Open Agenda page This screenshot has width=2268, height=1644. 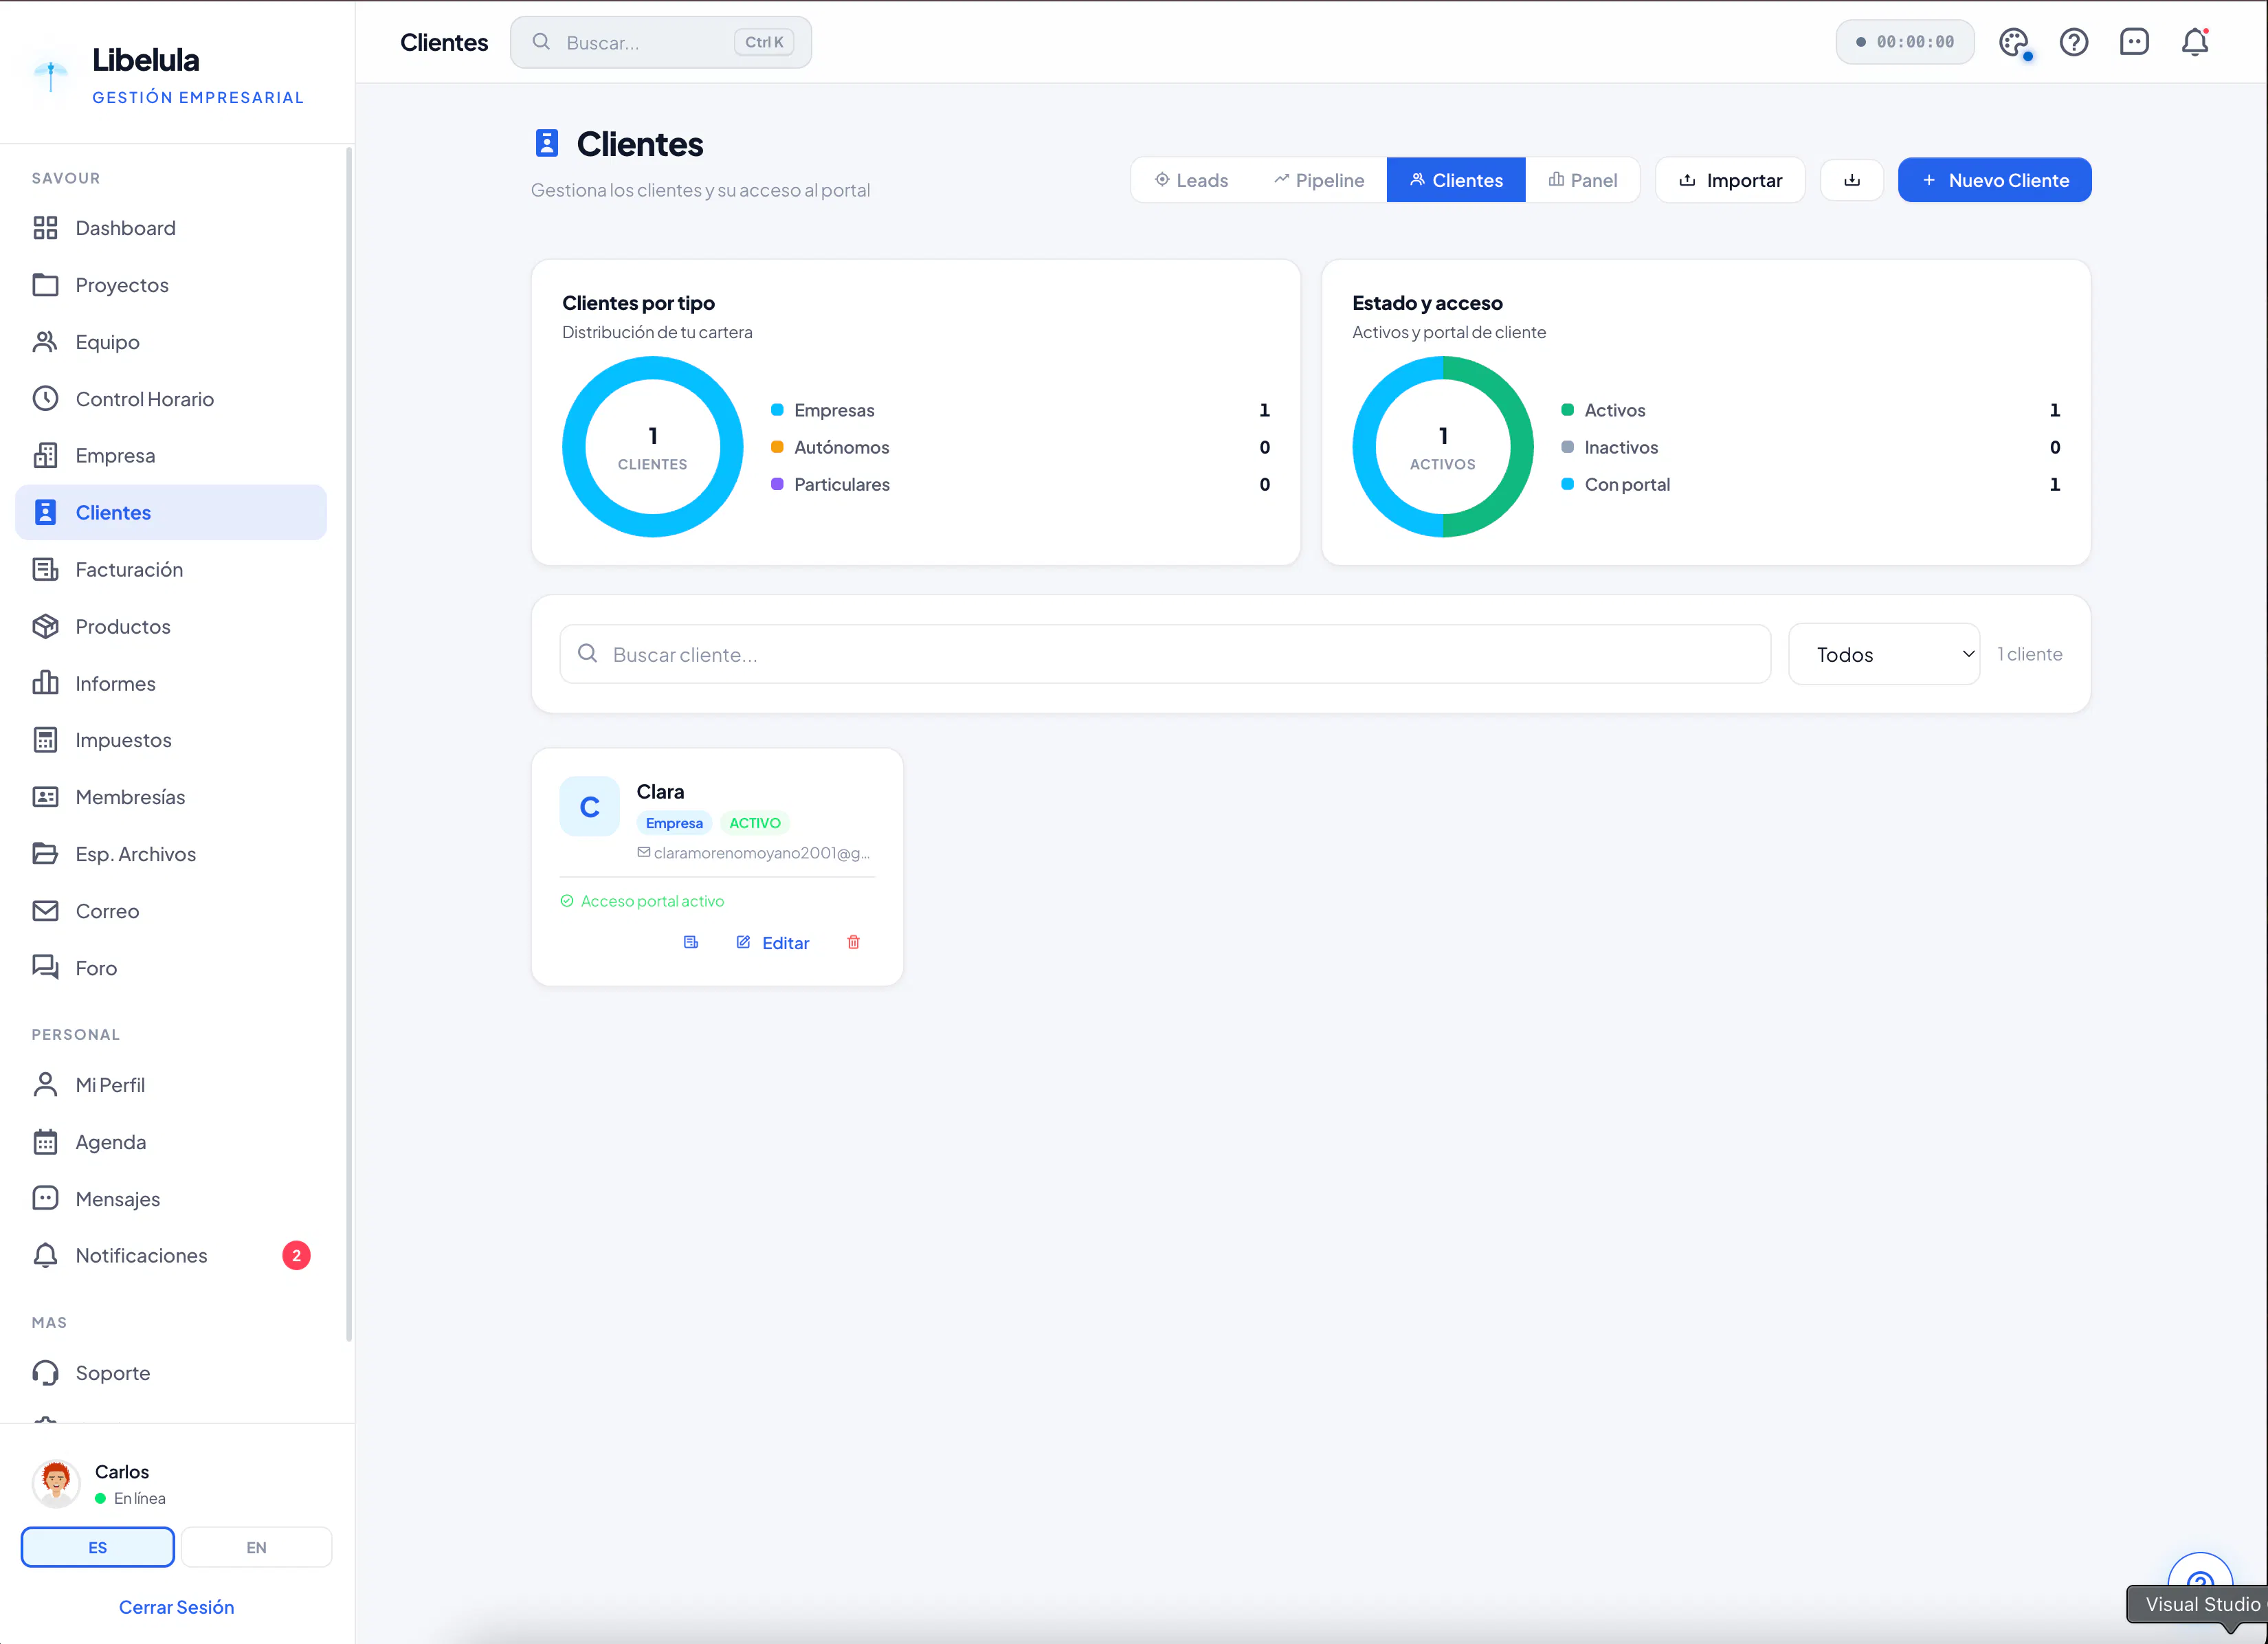[171, 1142]
